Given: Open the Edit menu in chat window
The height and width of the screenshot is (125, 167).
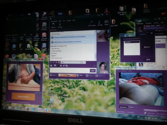Looking at the screenshot, I should [60, 21].
